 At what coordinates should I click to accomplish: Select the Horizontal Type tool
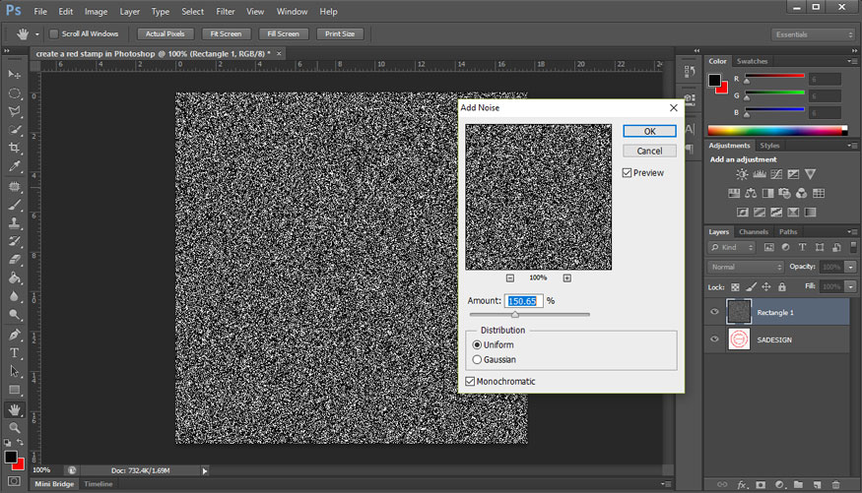pos(15,352)
